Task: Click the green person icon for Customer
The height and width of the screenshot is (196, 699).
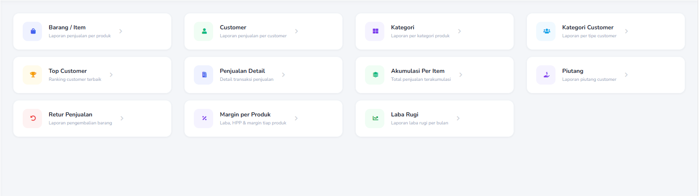Action: [204, 31]
